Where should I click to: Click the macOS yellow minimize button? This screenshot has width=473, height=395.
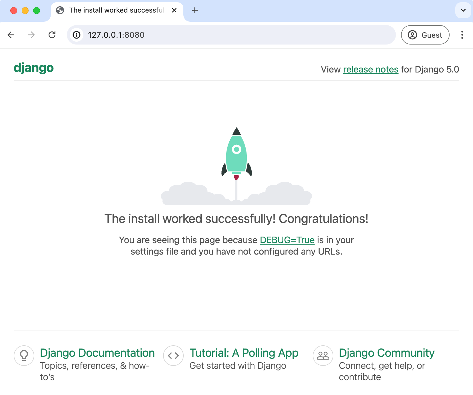25,11
